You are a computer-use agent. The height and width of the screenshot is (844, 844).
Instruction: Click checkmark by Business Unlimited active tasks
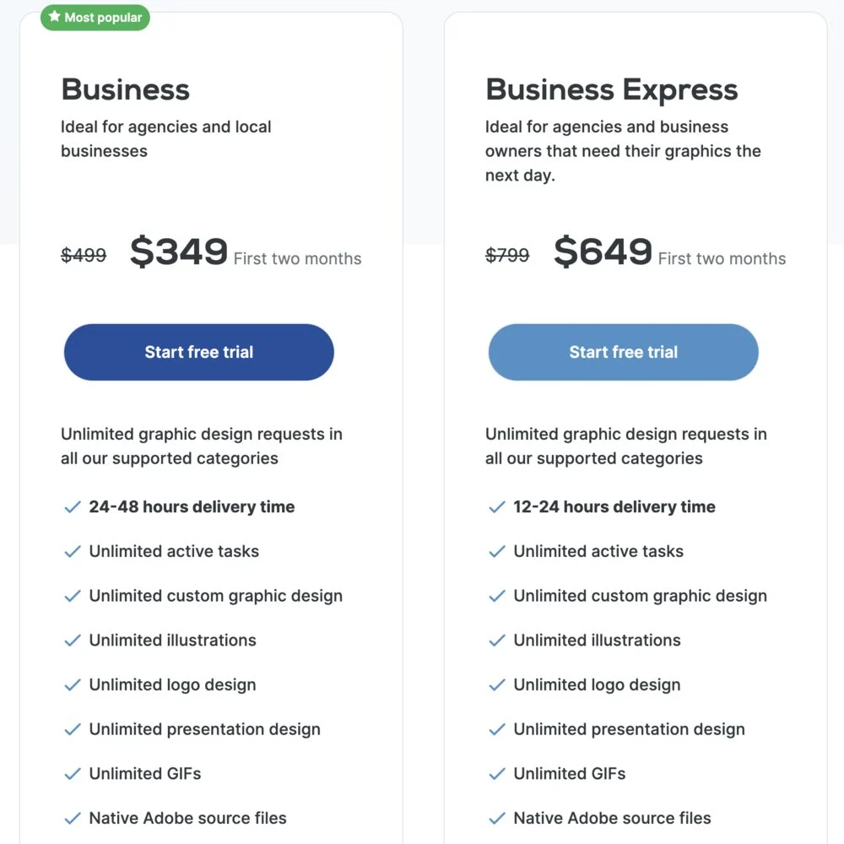pyautogui.click(x=73, y=552)
